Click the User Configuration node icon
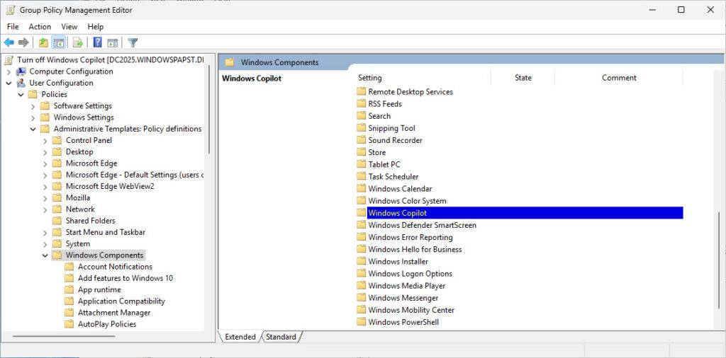The height and width of the screenshot is (358, 726). tap(21, 83)
